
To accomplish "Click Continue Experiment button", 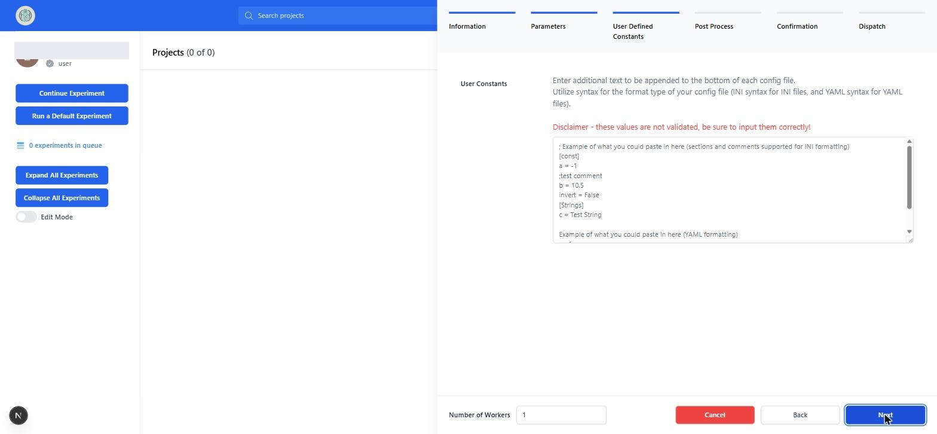I will (72, 93).
